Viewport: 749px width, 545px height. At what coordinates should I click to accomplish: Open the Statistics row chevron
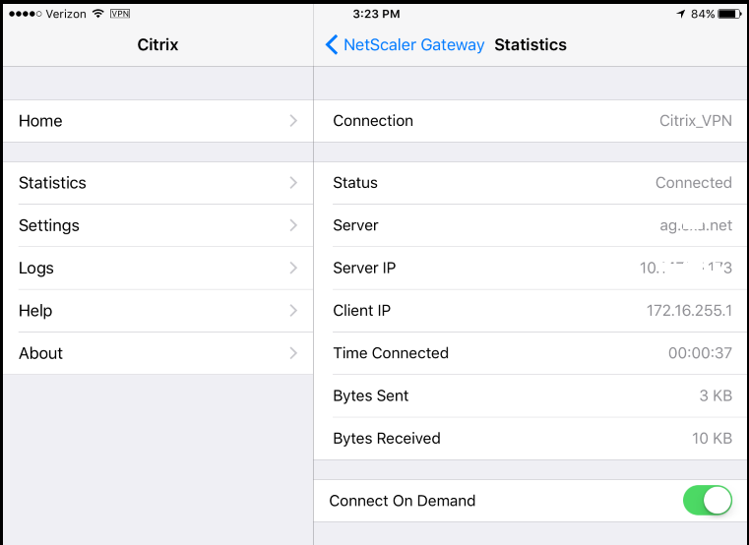click(293, 183)
